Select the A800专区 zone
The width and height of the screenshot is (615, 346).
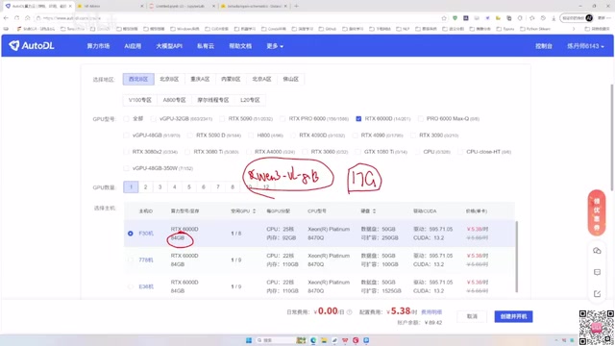pos(174,100)
